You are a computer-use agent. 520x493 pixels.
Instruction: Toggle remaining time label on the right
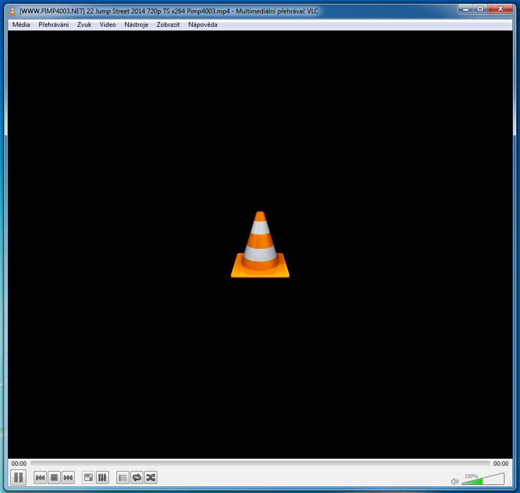501,463
